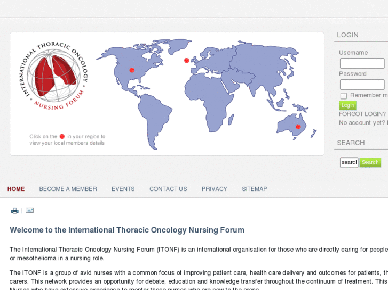Follow the Forgot Login? link
The height and width of the screenshot is (290, 388).
pos(362,114)
